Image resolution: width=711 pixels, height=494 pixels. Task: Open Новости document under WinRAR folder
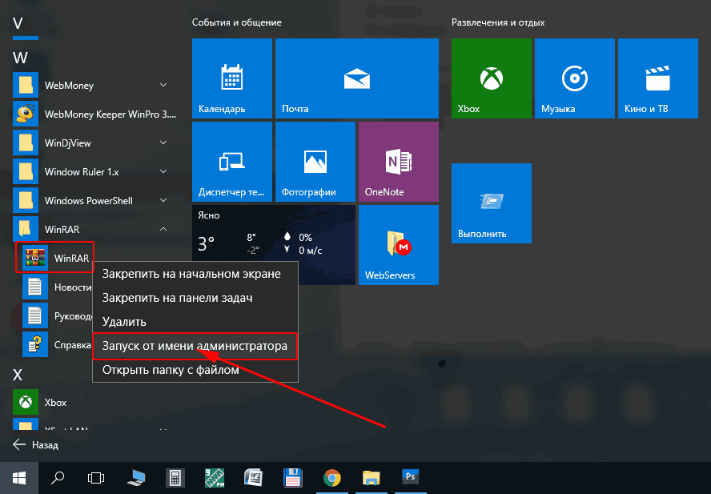(57, 287)
